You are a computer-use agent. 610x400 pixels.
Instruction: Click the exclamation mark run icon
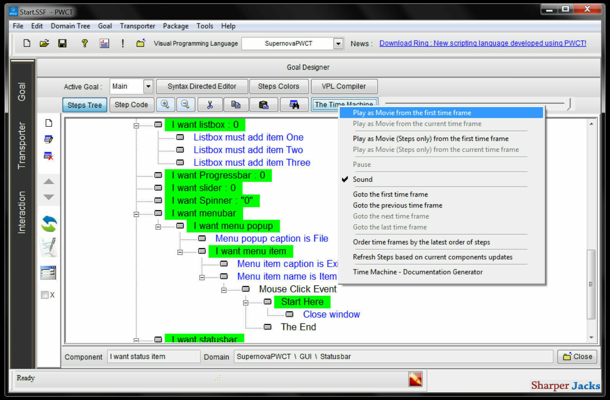[x=122, y=43]
